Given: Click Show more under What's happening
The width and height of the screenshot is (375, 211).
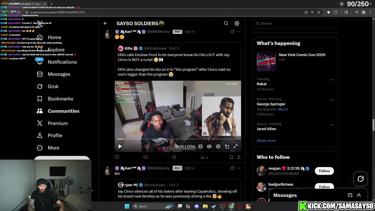Looking at the screenshot, I should tap(266, 141).
